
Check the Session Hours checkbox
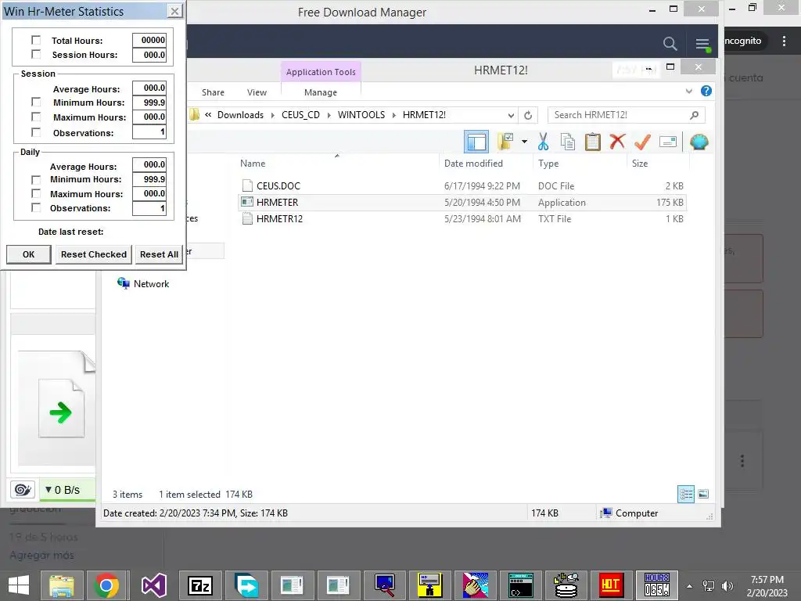tap(36, 54)
